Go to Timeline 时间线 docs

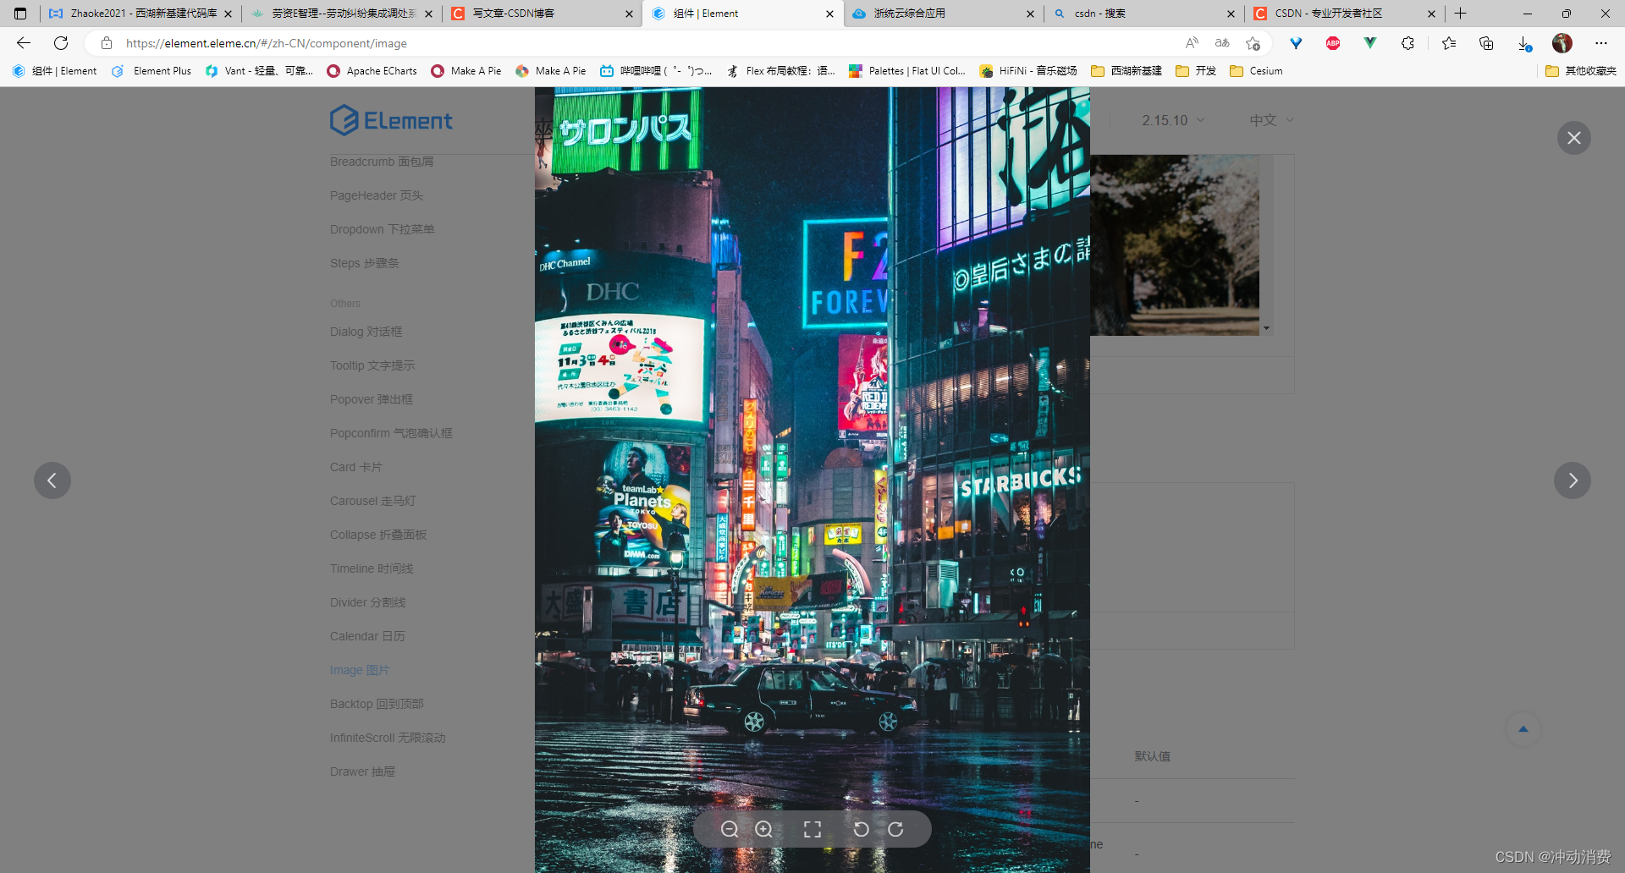pos(372,568)
